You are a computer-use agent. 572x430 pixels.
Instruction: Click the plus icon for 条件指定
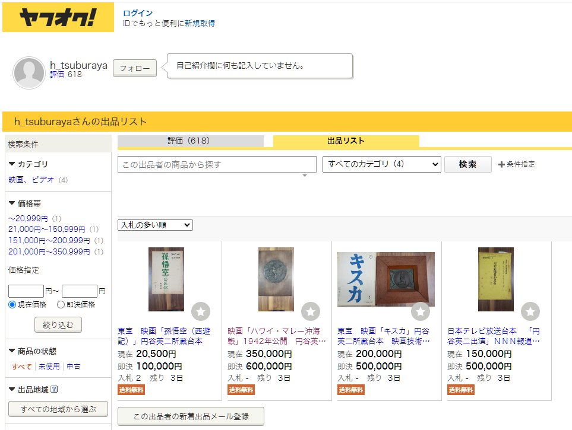(x=501, y=164)
